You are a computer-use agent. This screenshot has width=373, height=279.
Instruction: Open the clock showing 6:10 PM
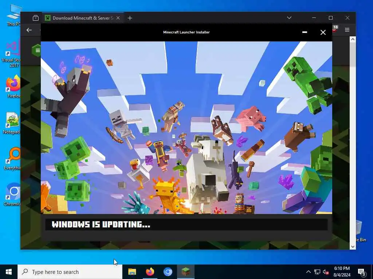tap(342, 272)
